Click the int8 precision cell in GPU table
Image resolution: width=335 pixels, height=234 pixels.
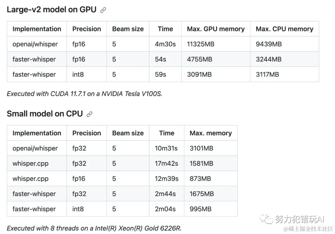pyautogui.click(x=87, y=74)
